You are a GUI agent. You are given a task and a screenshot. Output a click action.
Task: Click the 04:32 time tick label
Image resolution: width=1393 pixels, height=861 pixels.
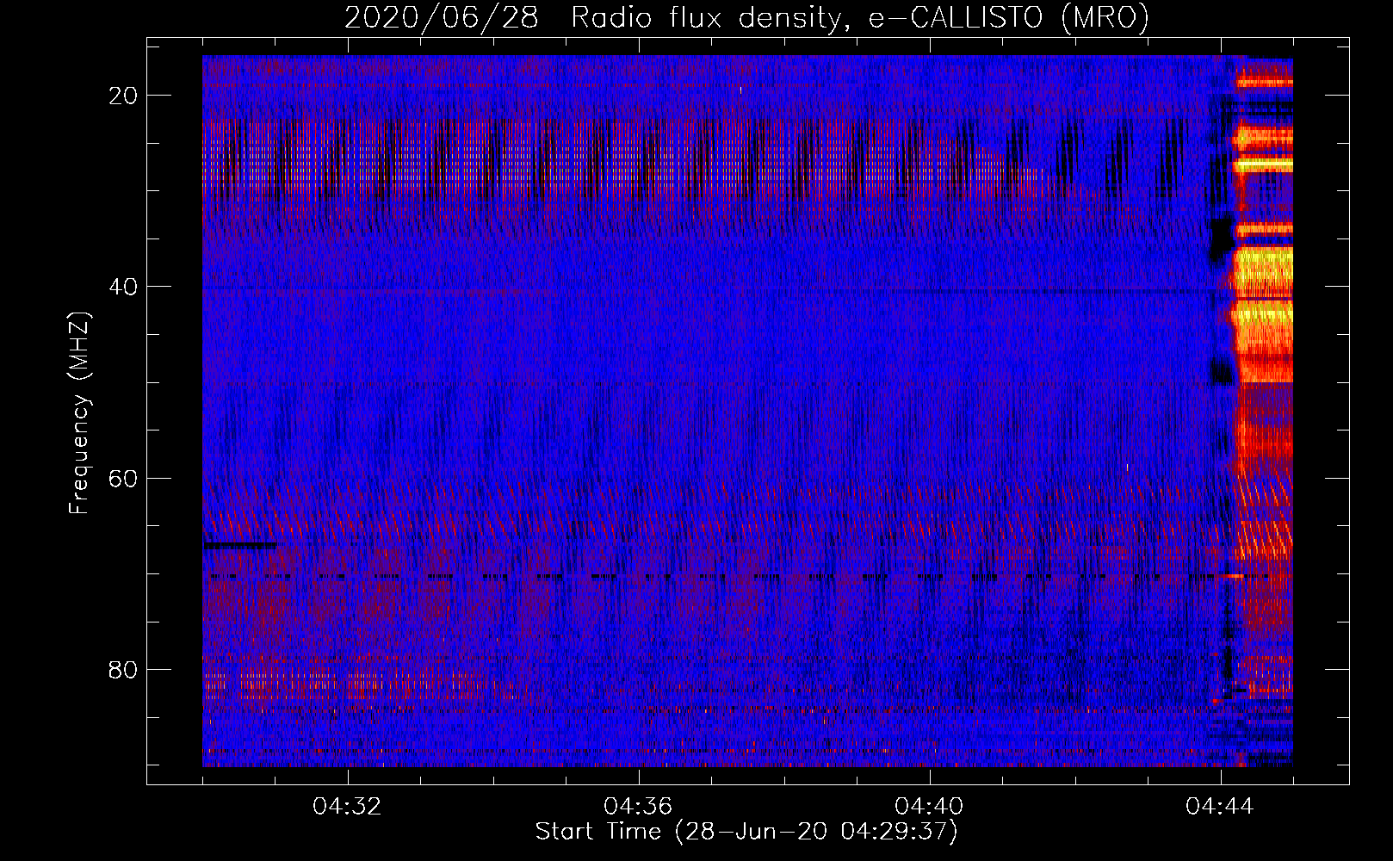coord(347,807)
